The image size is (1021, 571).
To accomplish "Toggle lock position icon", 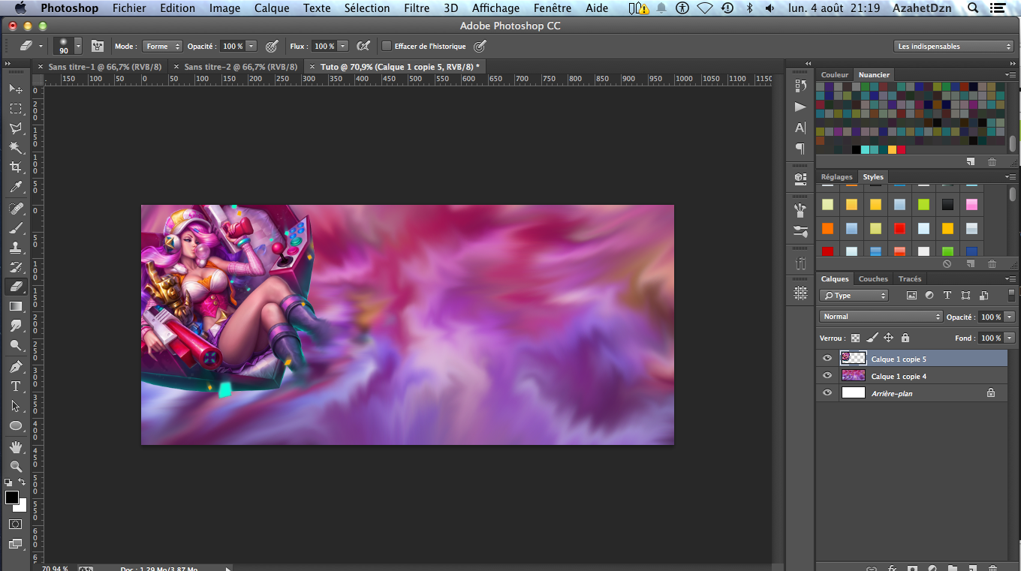I will pos(888,338).
